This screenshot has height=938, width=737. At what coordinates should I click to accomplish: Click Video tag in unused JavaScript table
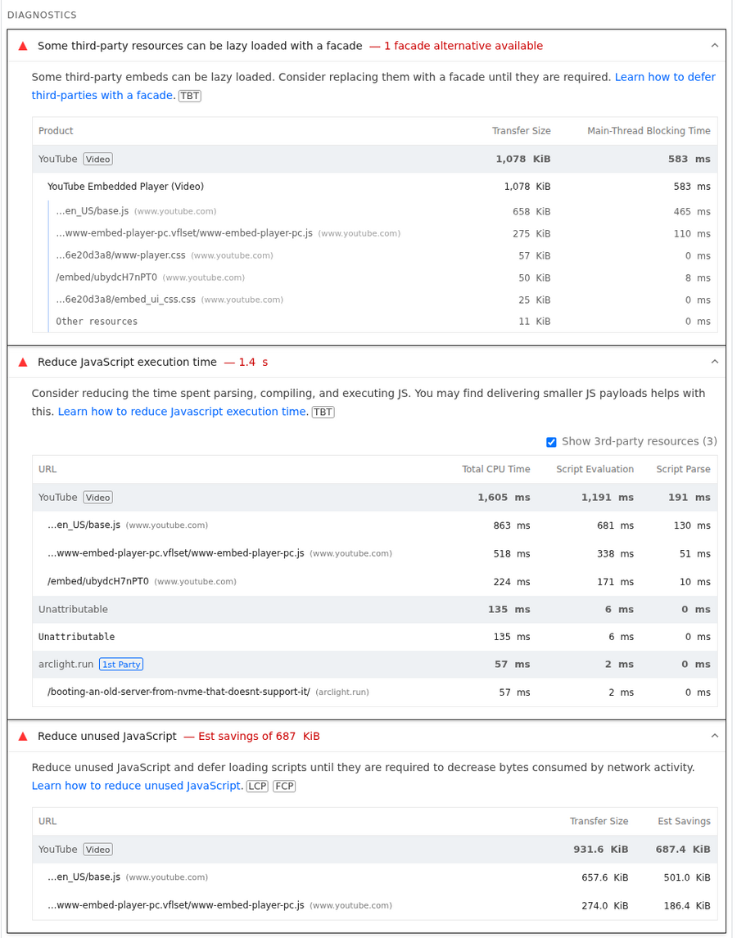pyautogui.click(x=97, y=850)
